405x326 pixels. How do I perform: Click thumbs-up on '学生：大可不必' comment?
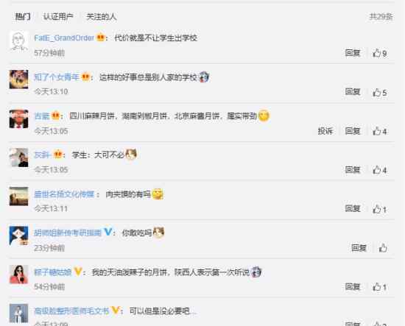click(x=379, y=170)
